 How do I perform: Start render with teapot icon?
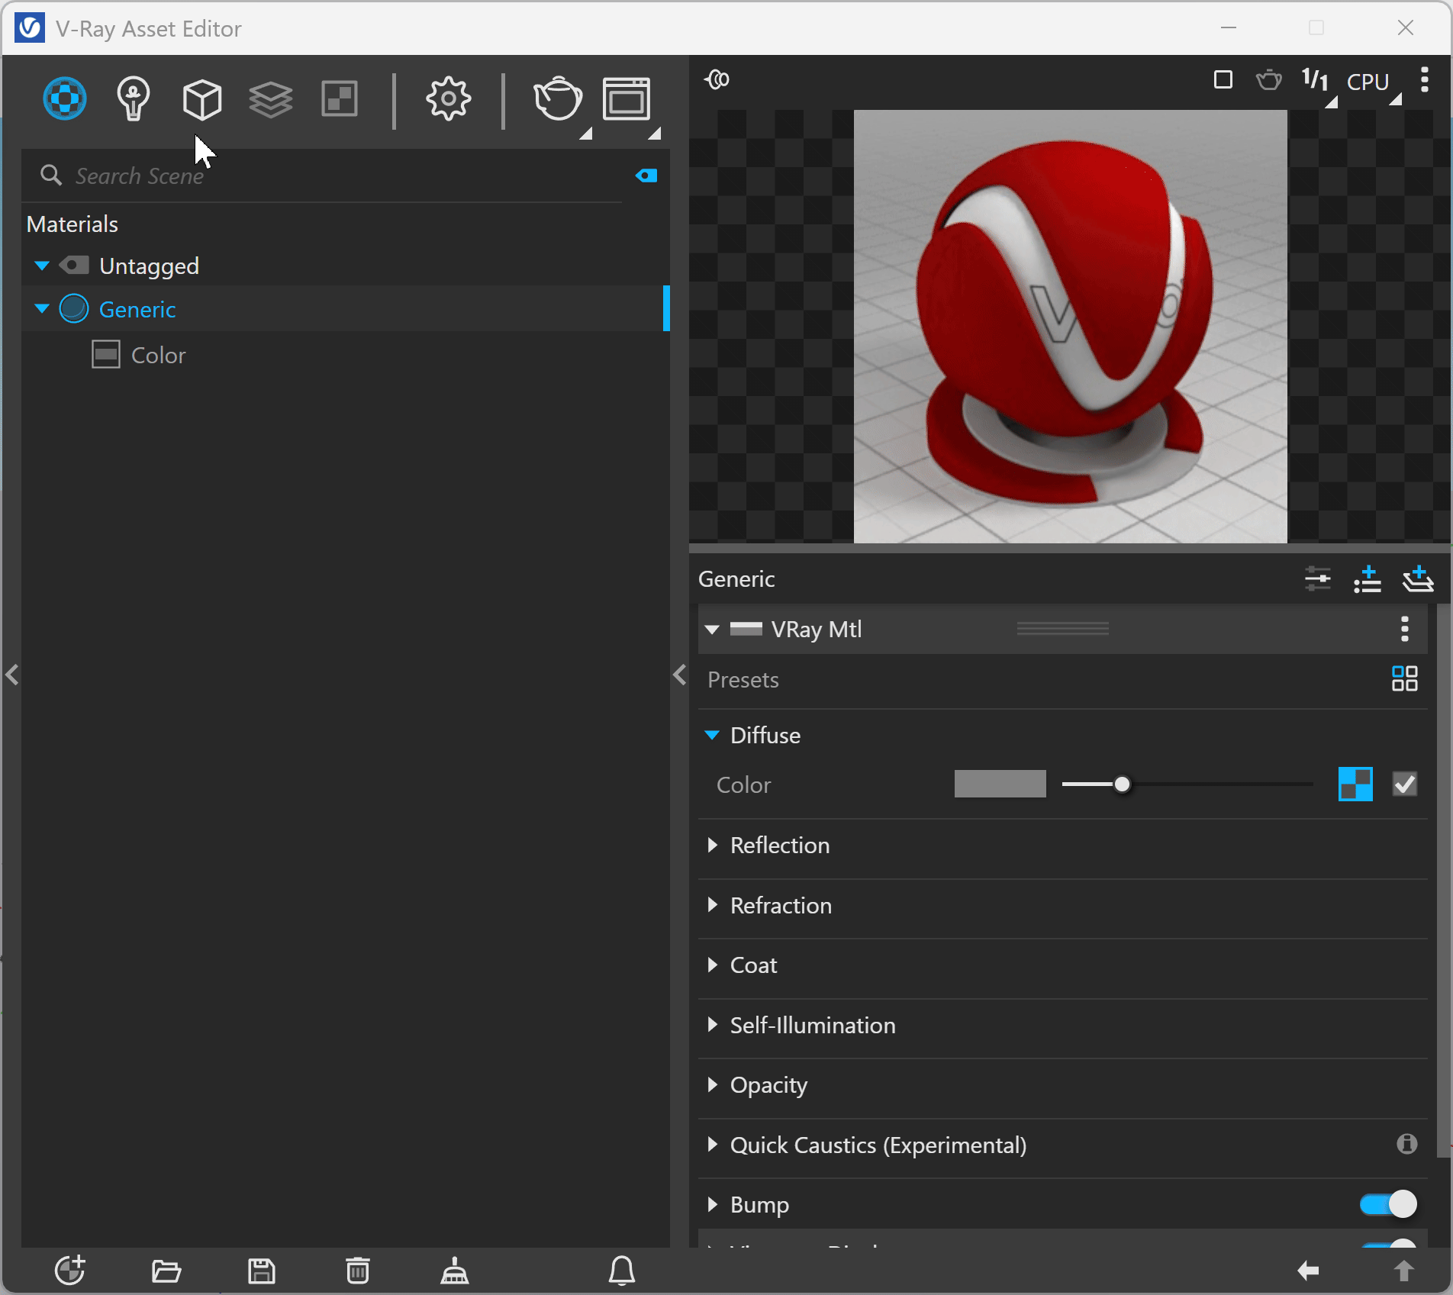point(558,99)
